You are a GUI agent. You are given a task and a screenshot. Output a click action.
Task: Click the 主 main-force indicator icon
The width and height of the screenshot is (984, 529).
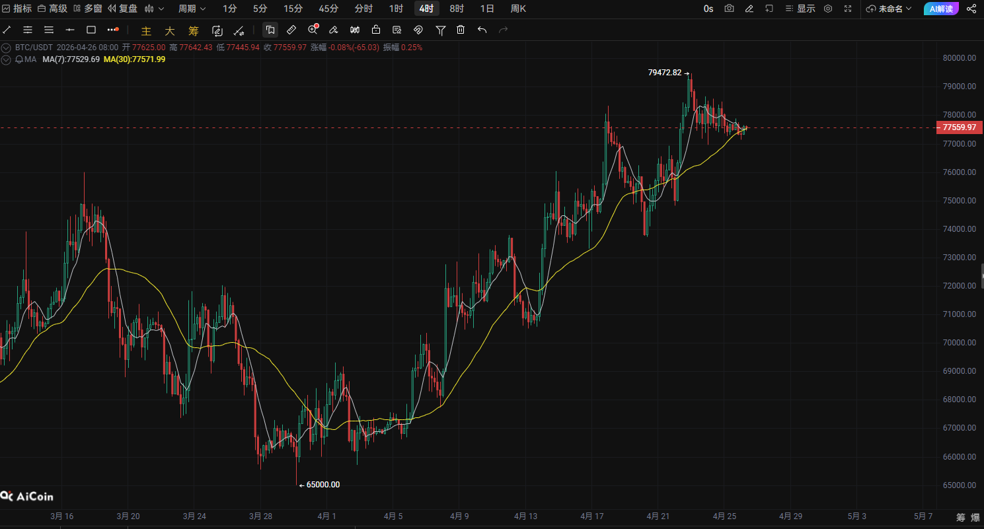pos(146,30)
